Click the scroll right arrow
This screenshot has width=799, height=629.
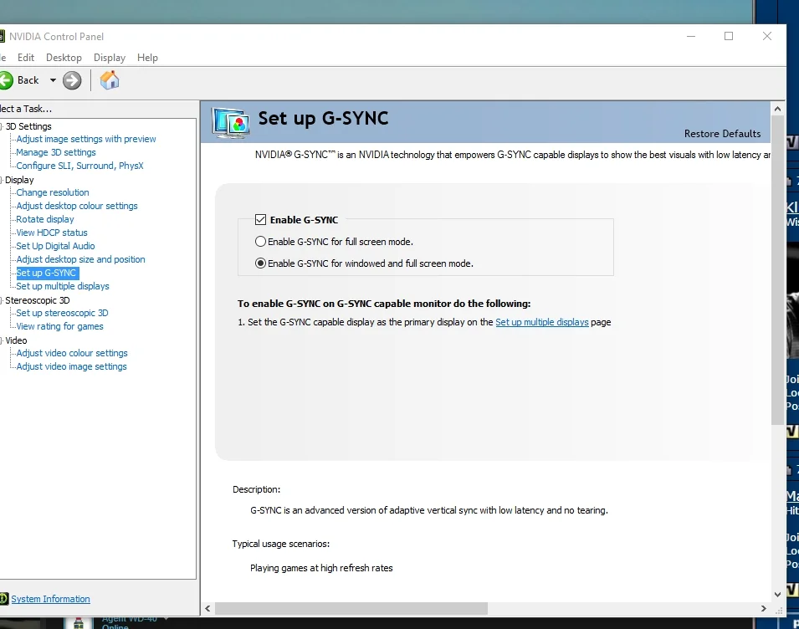763,609
